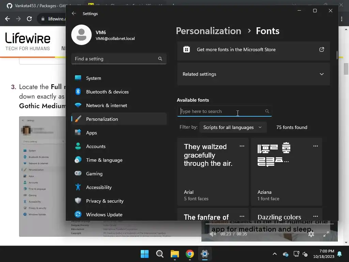Click the 'Type here to search' fonts field
Viewport: 349px width, 262px height.
pyautogui.click(x=224, y=111)
